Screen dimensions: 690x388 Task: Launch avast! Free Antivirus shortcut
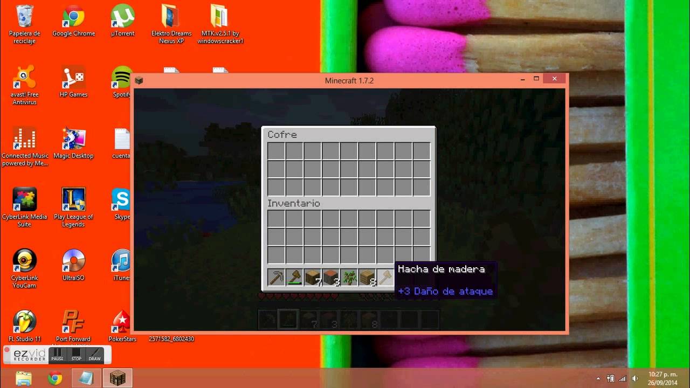click(x=24, y=85)
